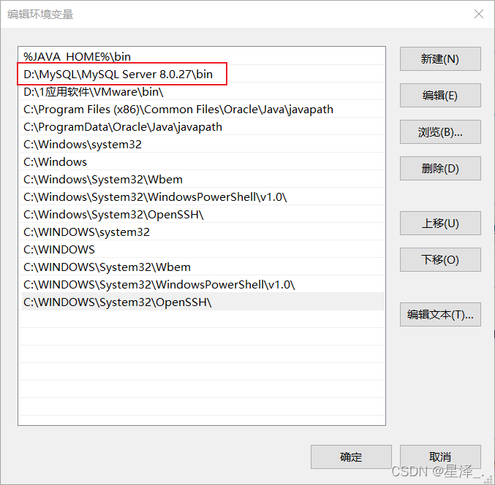495x485 pixels.
Task: Click the 编辑(E) button
Action: (440, 95)
